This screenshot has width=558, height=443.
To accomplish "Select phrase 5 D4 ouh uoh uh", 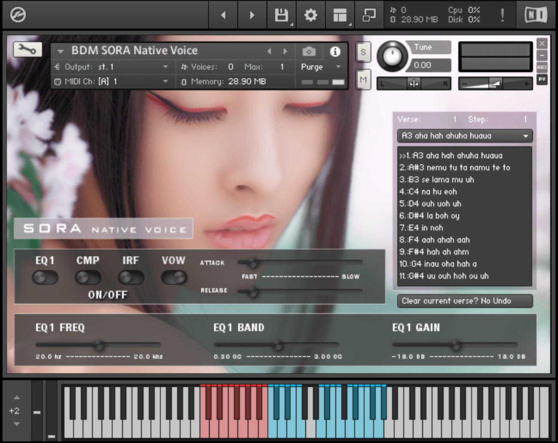I will (431, 204).
